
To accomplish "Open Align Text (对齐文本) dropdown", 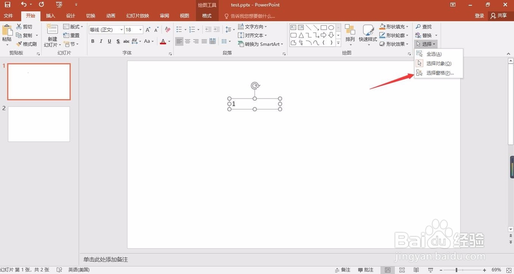I will (x=252, y=35).
